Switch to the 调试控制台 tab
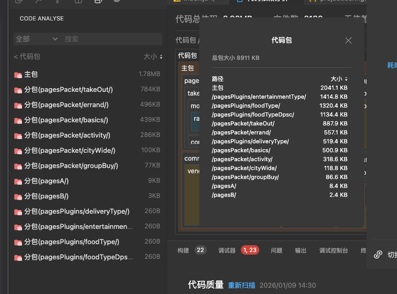397x294 pixels. coord(333,250)
